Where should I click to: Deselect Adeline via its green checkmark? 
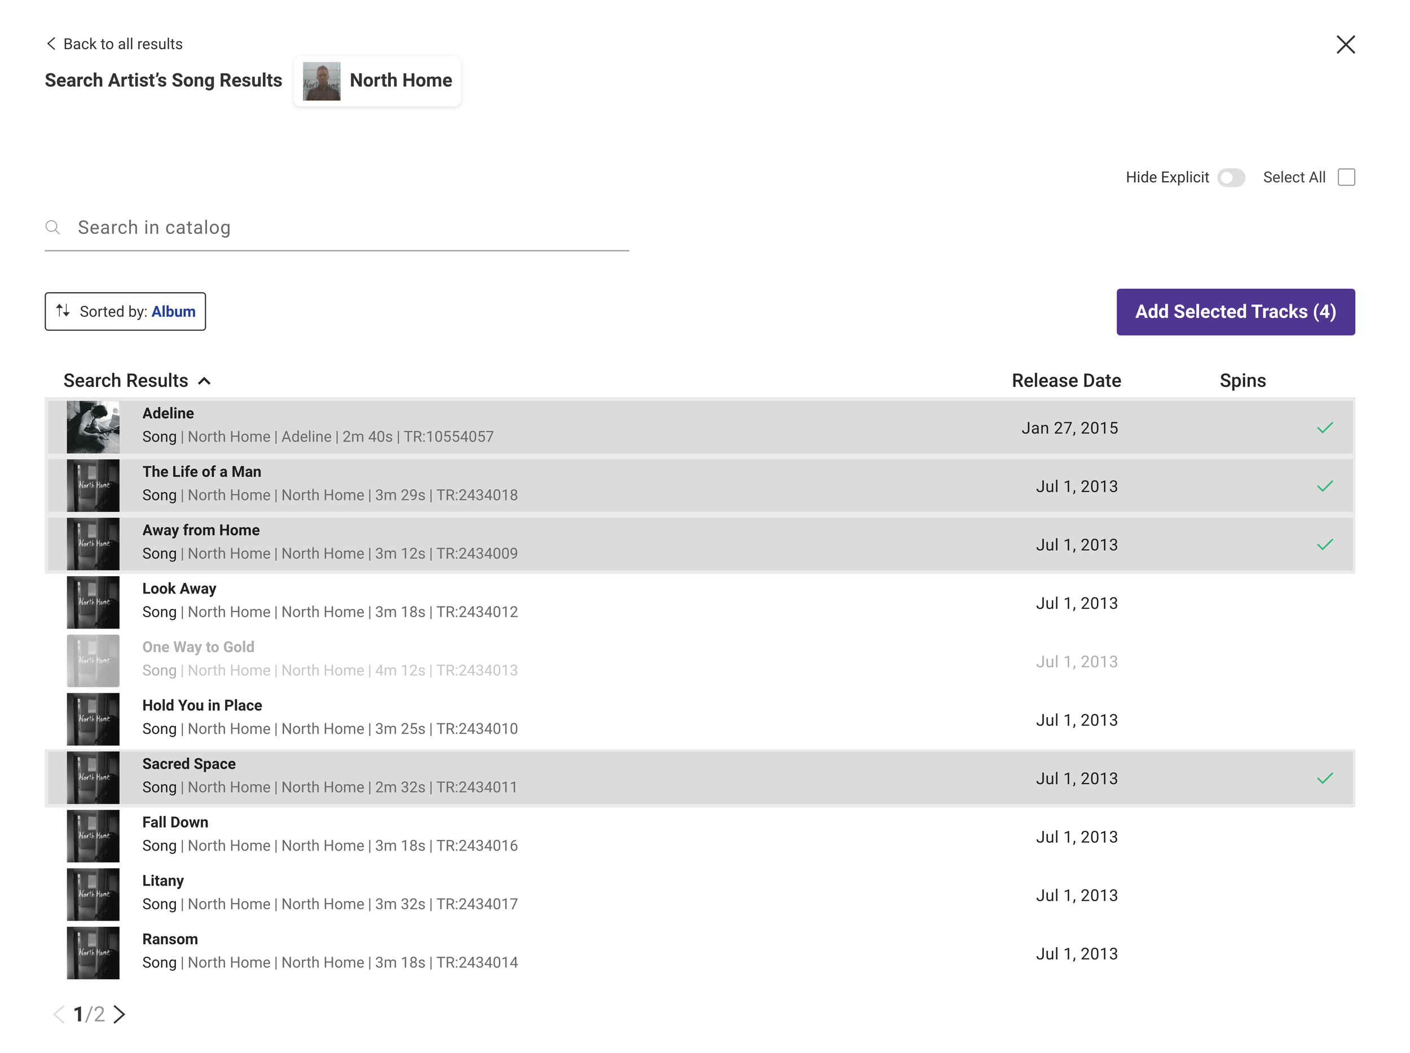click(x=1325, y=428)
